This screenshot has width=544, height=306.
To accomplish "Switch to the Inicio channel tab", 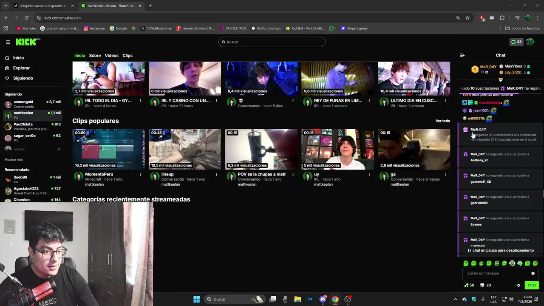I will click(79, 56).
